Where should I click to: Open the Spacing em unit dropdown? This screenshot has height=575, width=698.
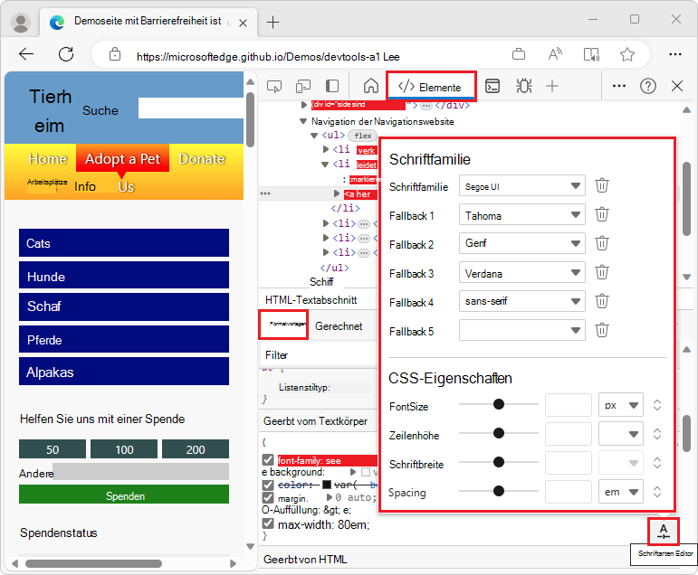coord(621,492)
